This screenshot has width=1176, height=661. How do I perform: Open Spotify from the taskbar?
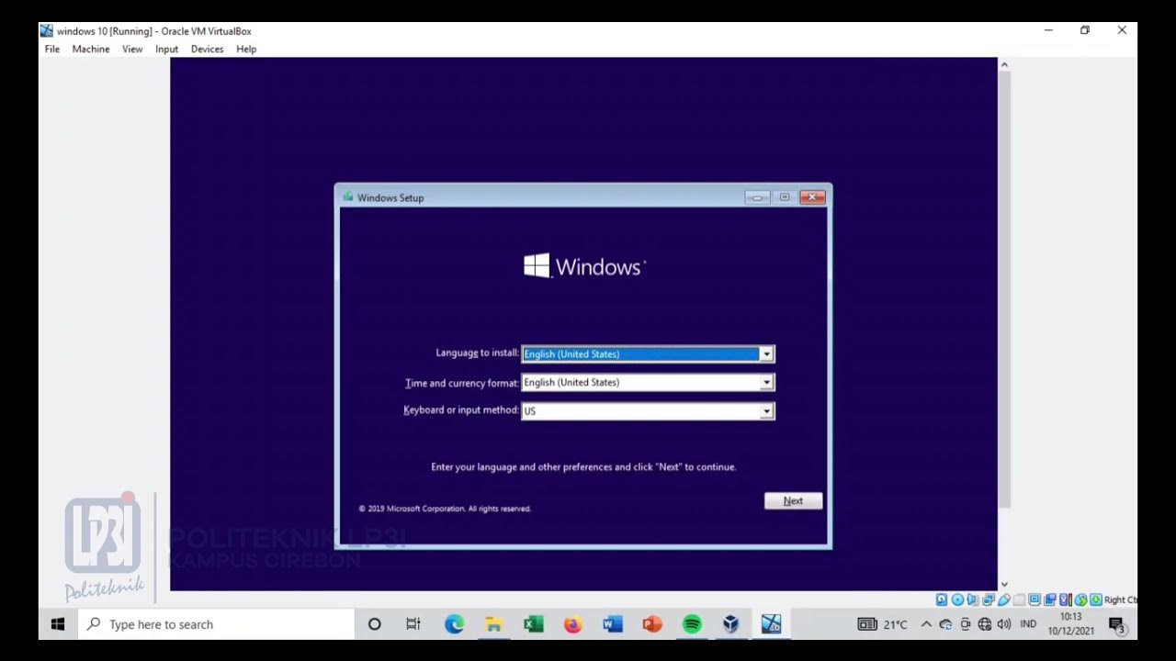(692, 624)
